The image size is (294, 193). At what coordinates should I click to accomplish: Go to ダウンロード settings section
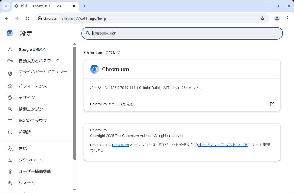click(x=31, y=160)
